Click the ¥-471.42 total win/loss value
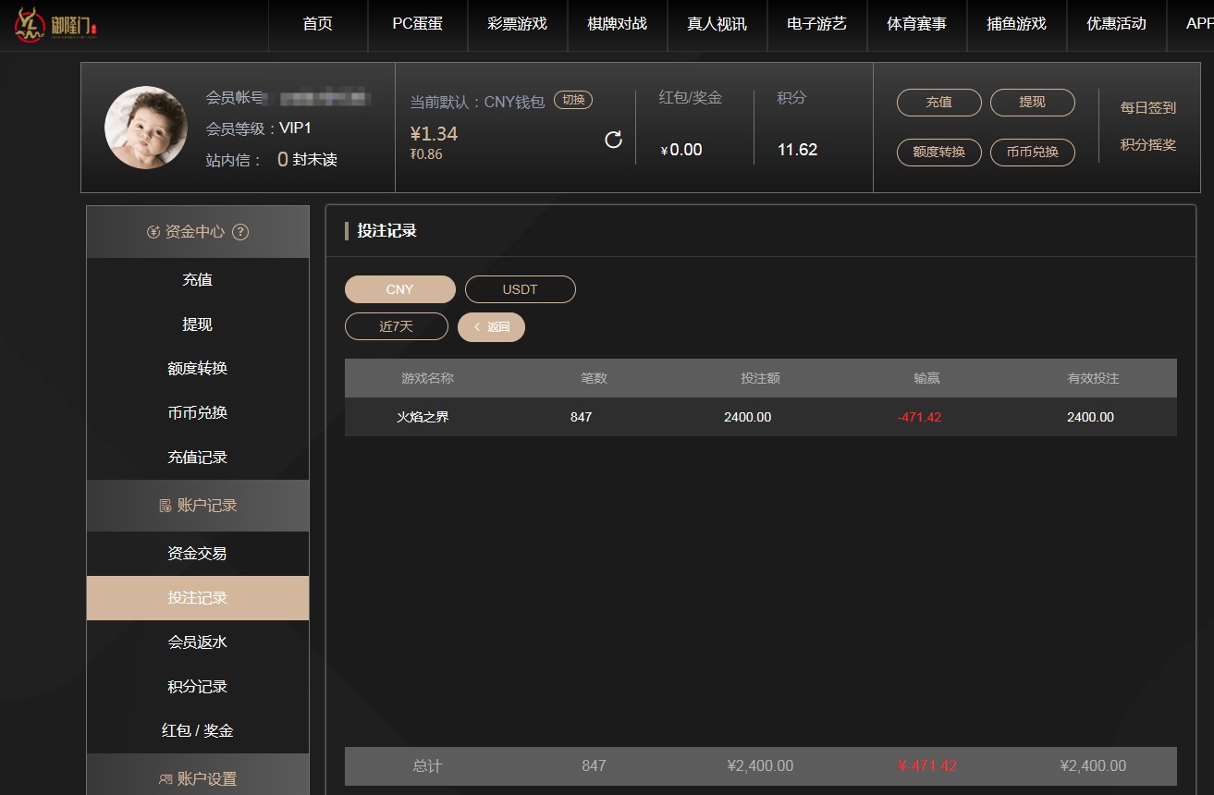 (926, 765)
